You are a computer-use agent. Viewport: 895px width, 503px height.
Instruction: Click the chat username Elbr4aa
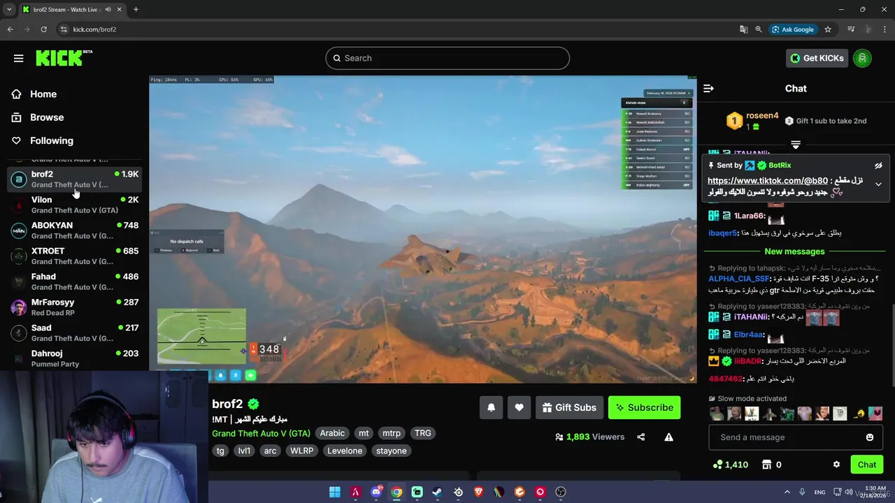[x=750, y=335]
